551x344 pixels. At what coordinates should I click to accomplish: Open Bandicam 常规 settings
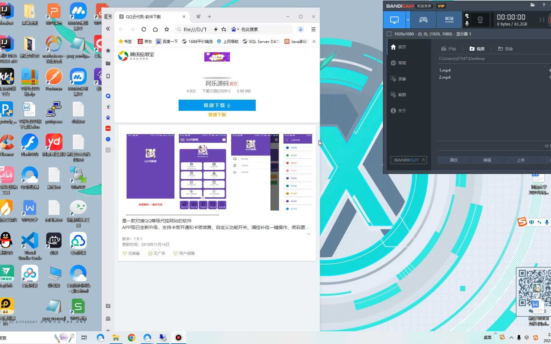click(399, 63)
